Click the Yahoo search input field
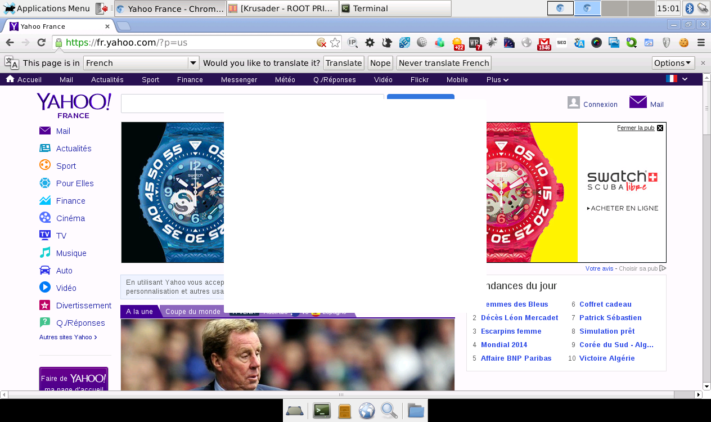Image resolution: width=711 pixels, height=422 pixels. tap(252, 104)
